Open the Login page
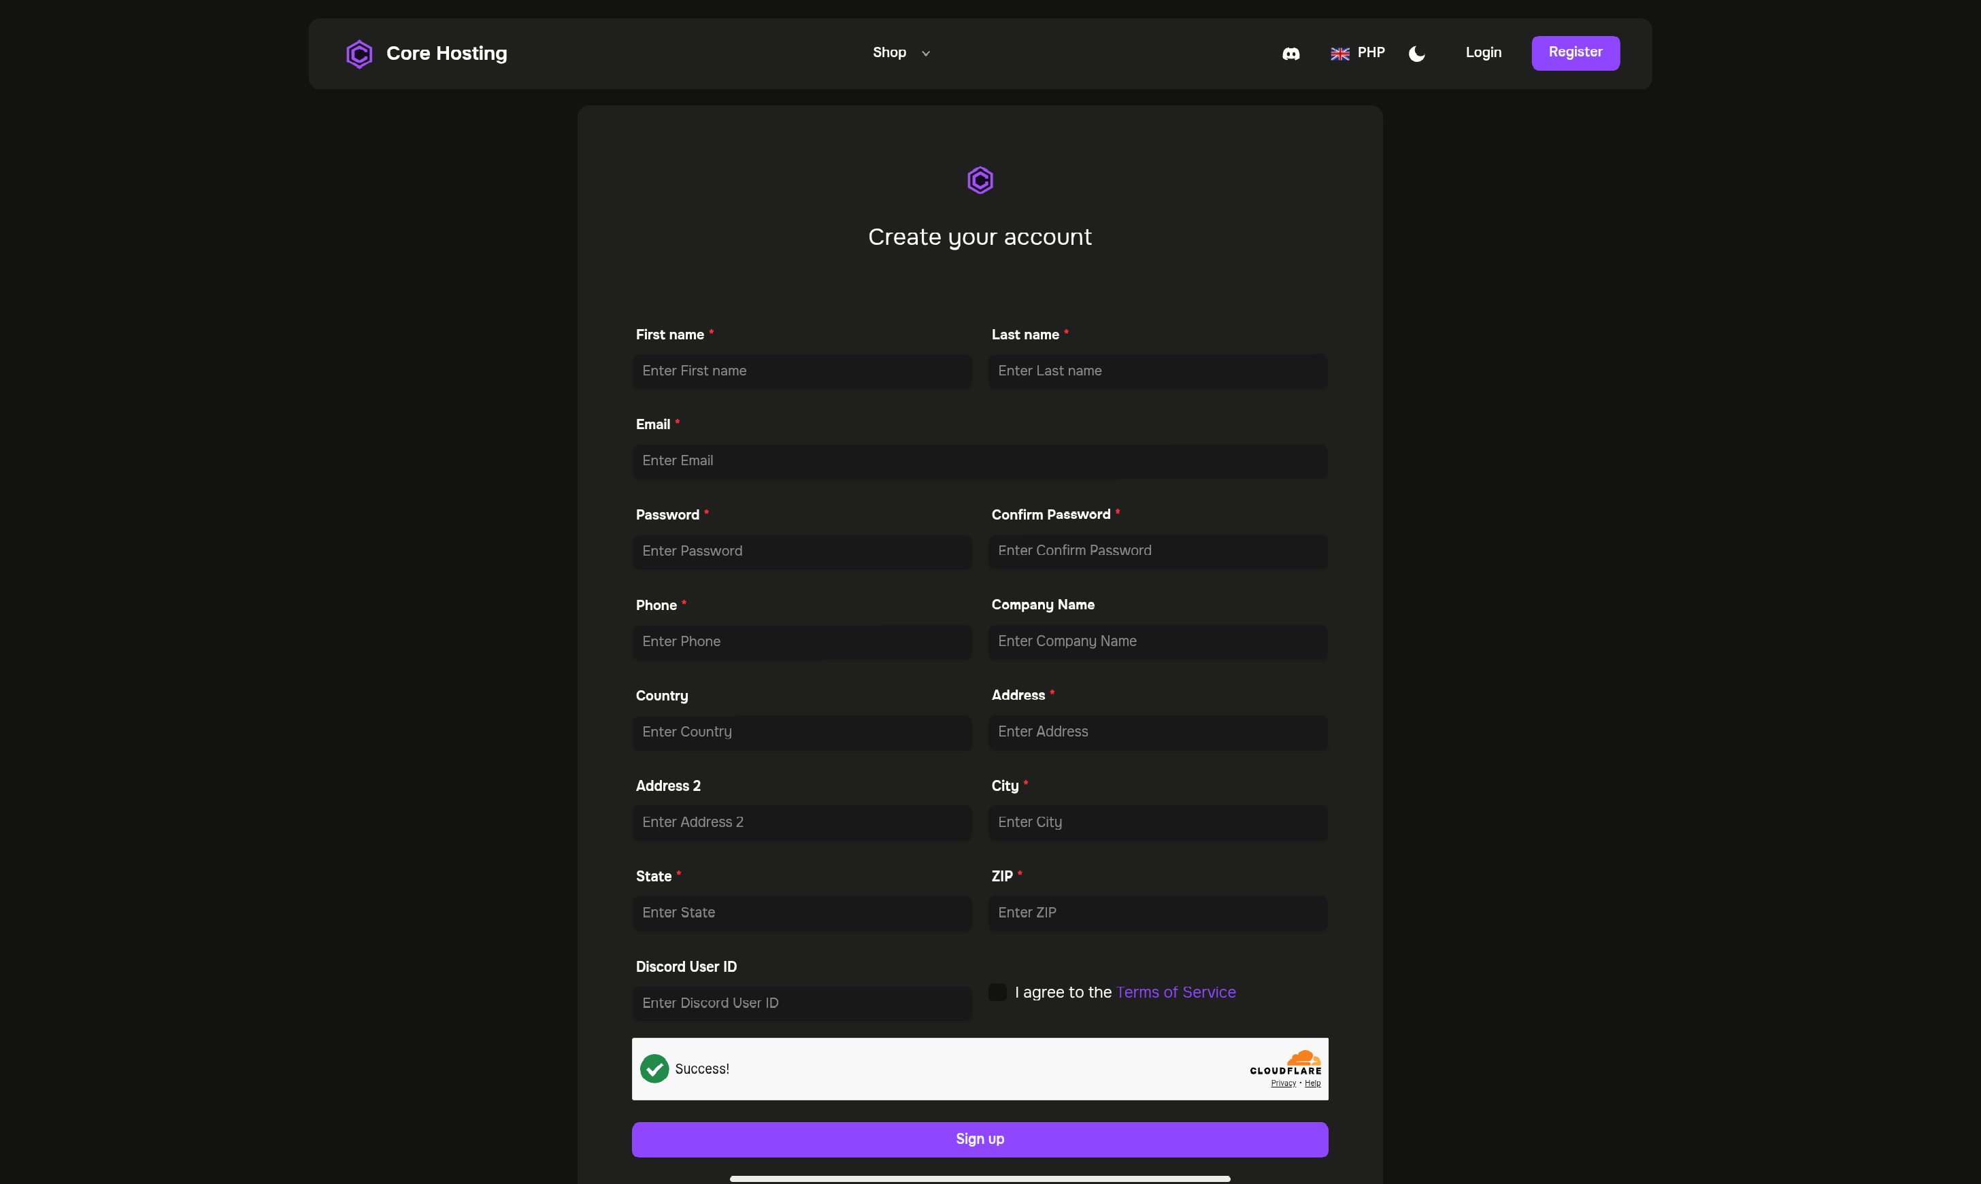This screenshot has width=1981, height=1184. click(1483, 52)
